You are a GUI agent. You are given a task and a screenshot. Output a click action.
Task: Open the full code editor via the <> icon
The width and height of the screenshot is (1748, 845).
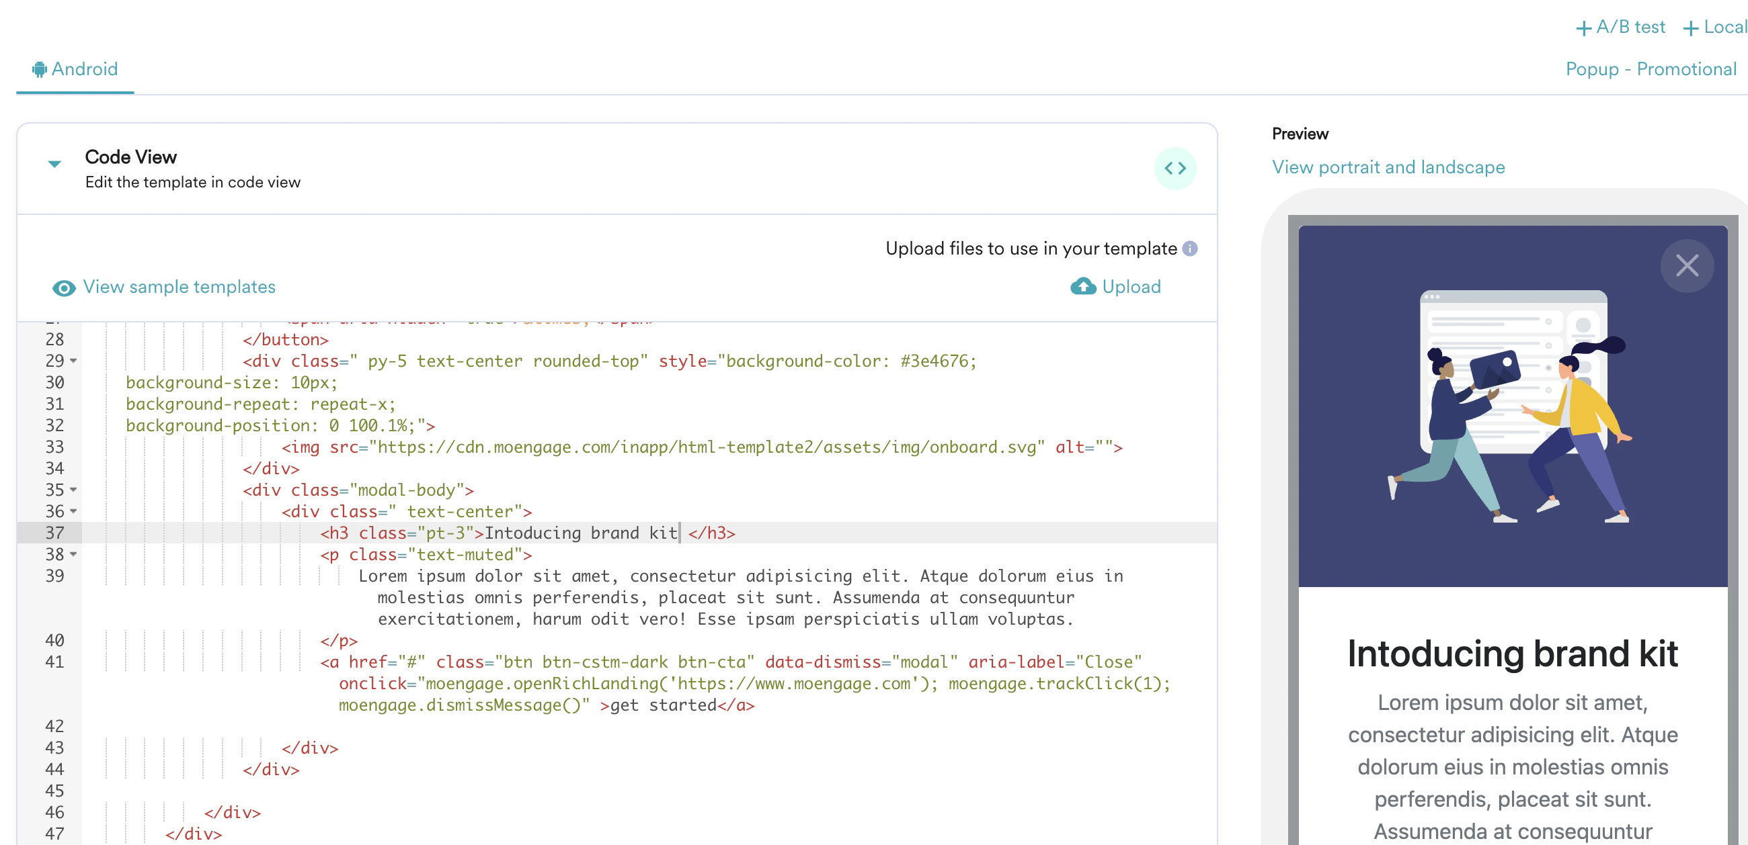pos(1176,168)
